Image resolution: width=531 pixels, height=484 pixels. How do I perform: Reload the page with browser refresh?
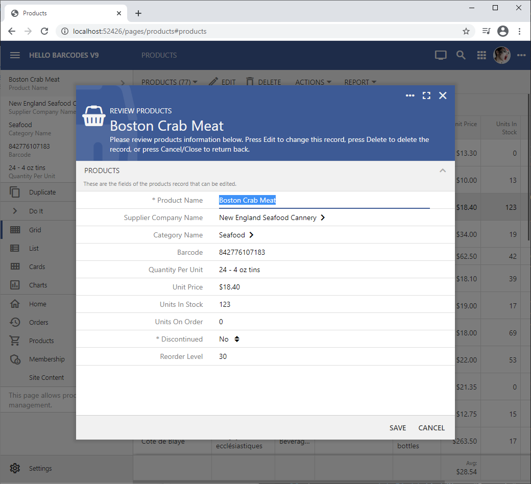(44, 31)
